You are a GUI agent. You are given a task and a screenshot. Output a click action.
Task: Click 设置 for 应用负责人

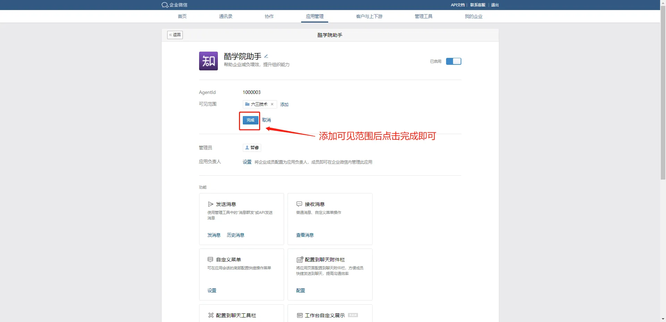tap(247, 162)
